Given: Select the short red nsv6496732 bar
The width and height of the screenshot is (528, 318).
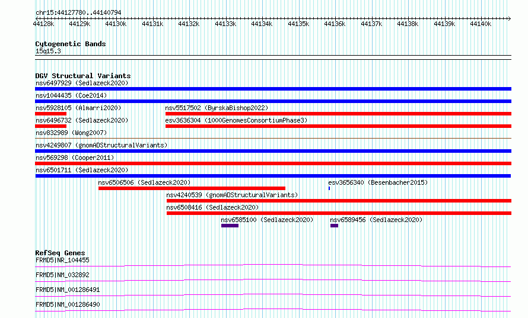Looking at the screenshot, I should (x=50, y=126).
